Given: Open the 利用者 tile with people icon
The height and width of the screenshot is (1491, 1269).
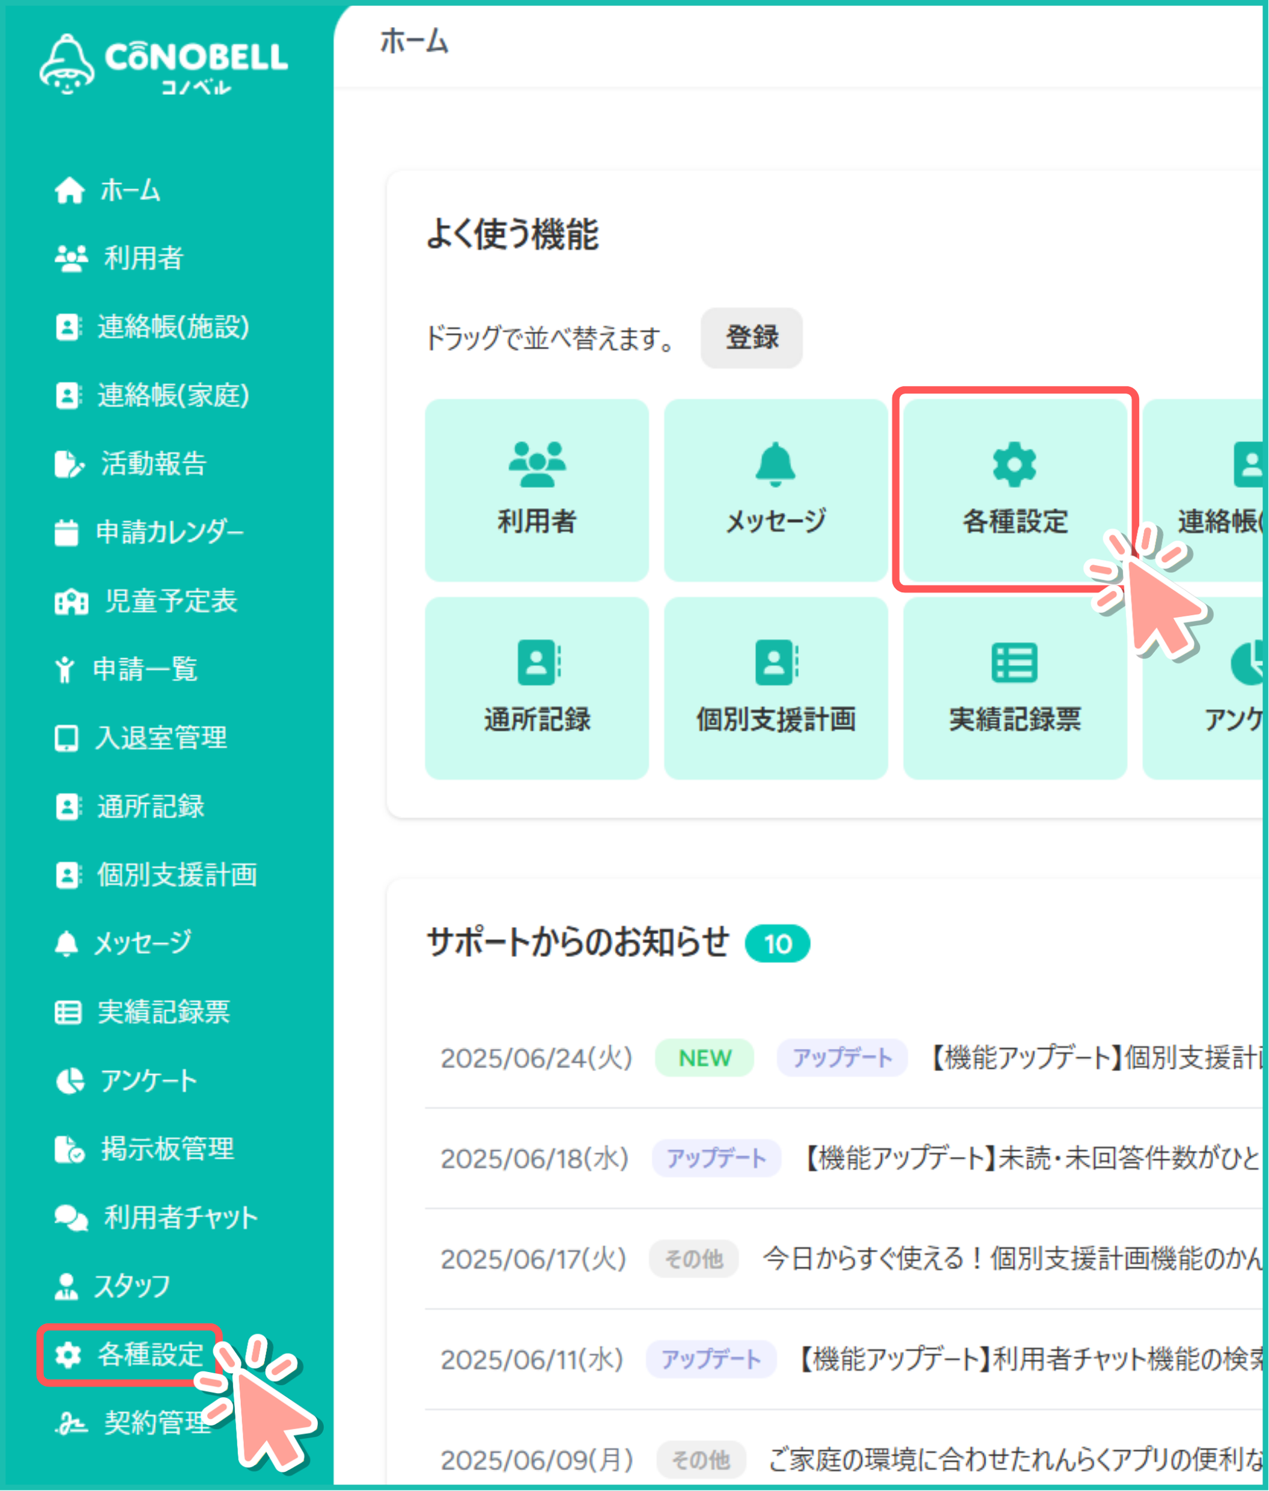Looking at the screenshot, I should coord(537,490).
